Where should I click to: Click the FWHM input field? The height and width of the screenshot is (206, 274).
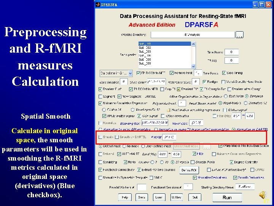coord(169,137)
